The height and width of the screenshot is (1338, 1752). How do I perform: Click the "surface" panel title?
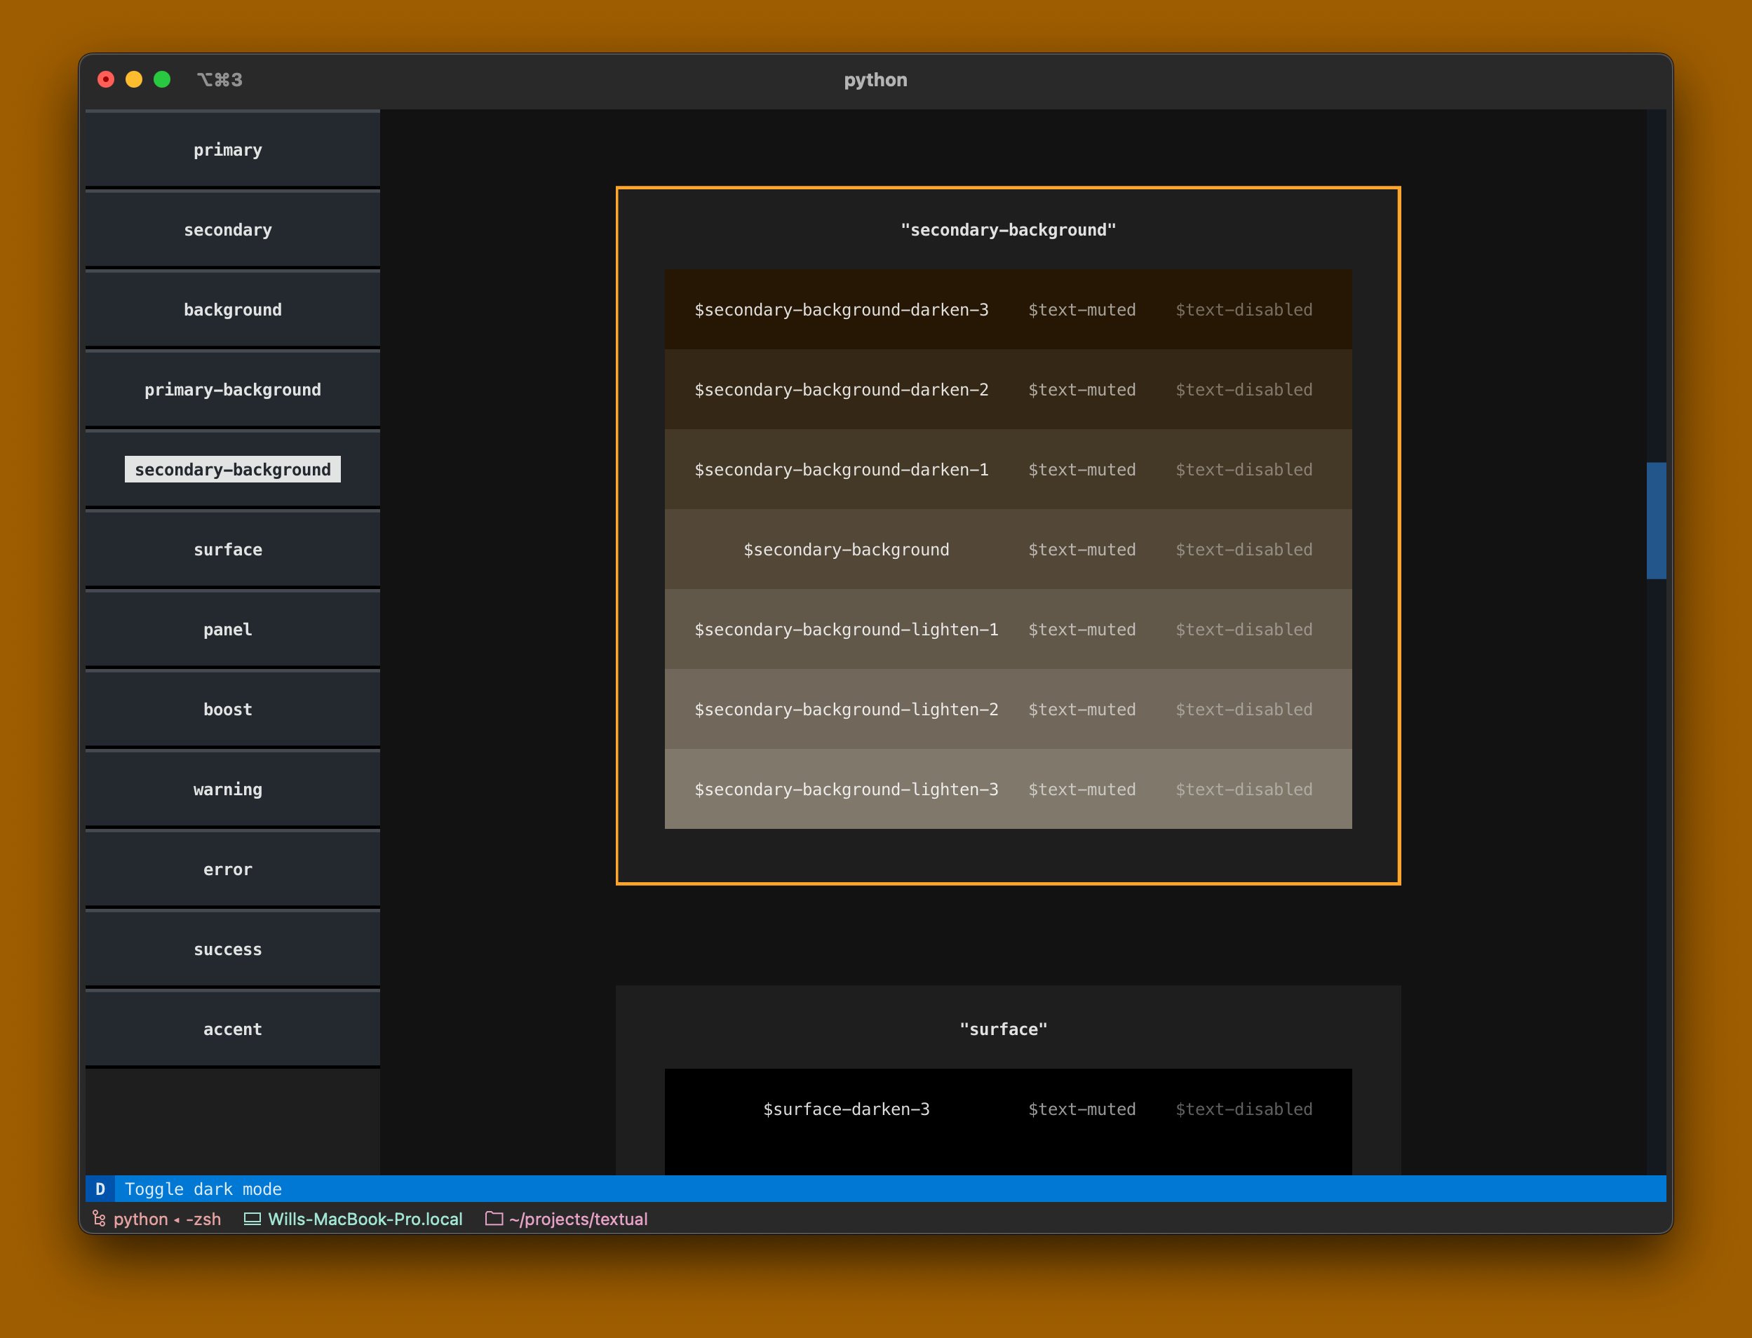pyautogui.click(x=1004, y=1029)
